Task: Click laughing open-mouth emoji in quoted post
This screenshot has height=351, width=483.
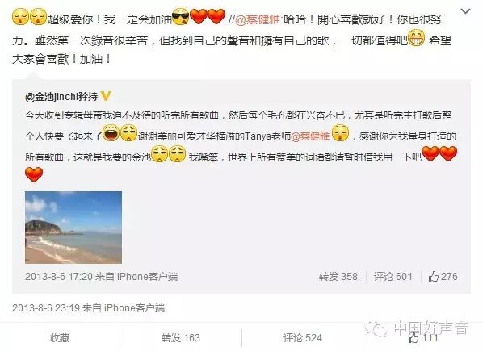Action: click(x=111, y=133)
